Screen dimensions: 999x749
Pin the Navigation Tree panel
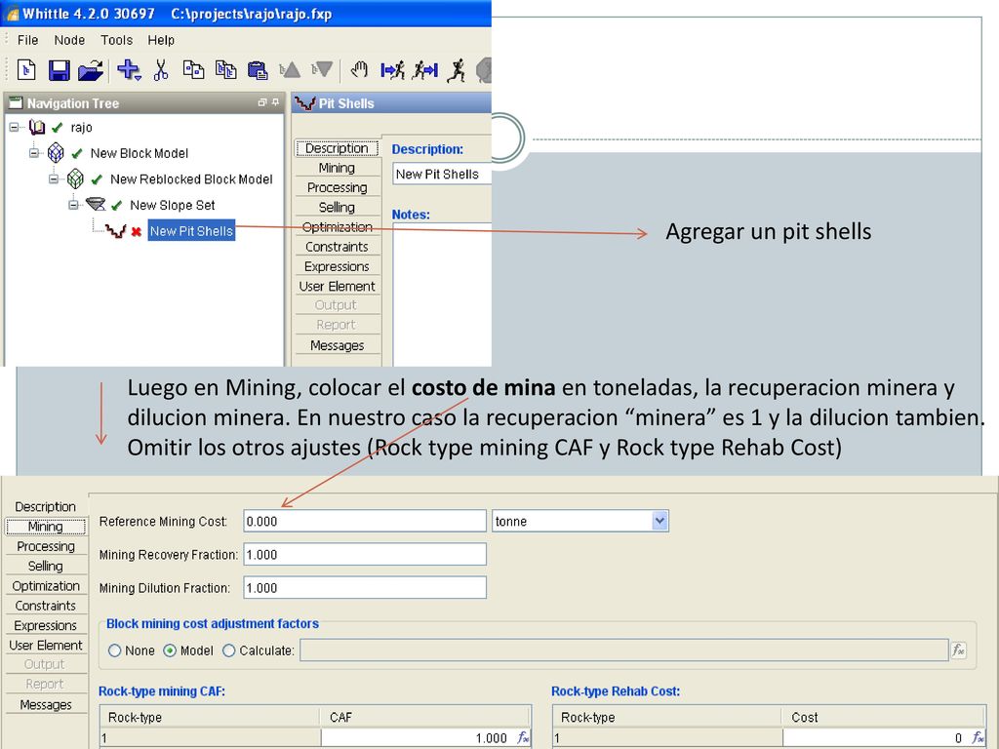coord(275,102)
